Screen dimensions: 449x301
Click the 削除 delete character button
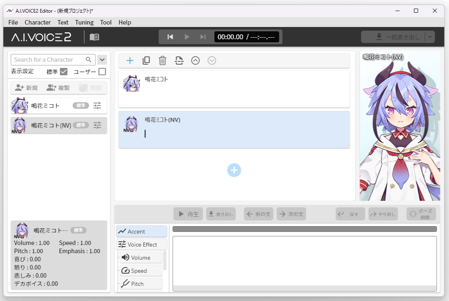(91, 88)
